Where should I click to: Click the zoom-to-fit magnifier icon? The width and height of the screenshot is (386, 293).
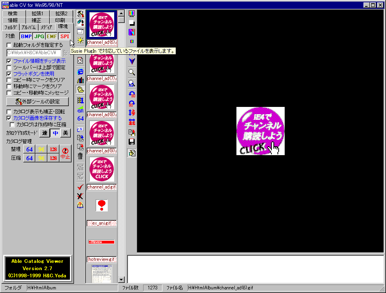(132, 83)
